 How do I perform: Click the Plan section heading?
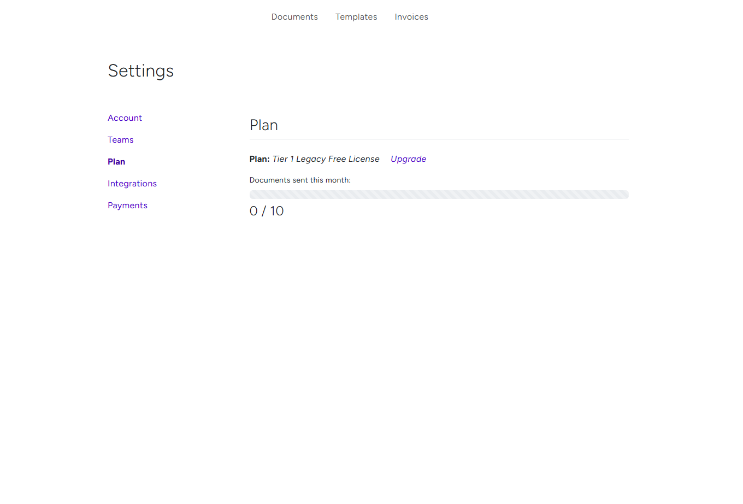tap(263, 125)
